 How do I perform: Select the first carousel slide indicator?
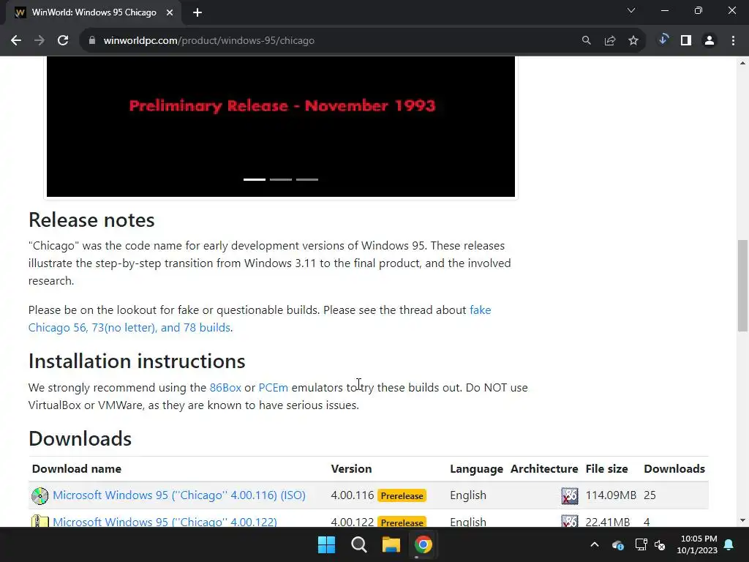(255, 180)
